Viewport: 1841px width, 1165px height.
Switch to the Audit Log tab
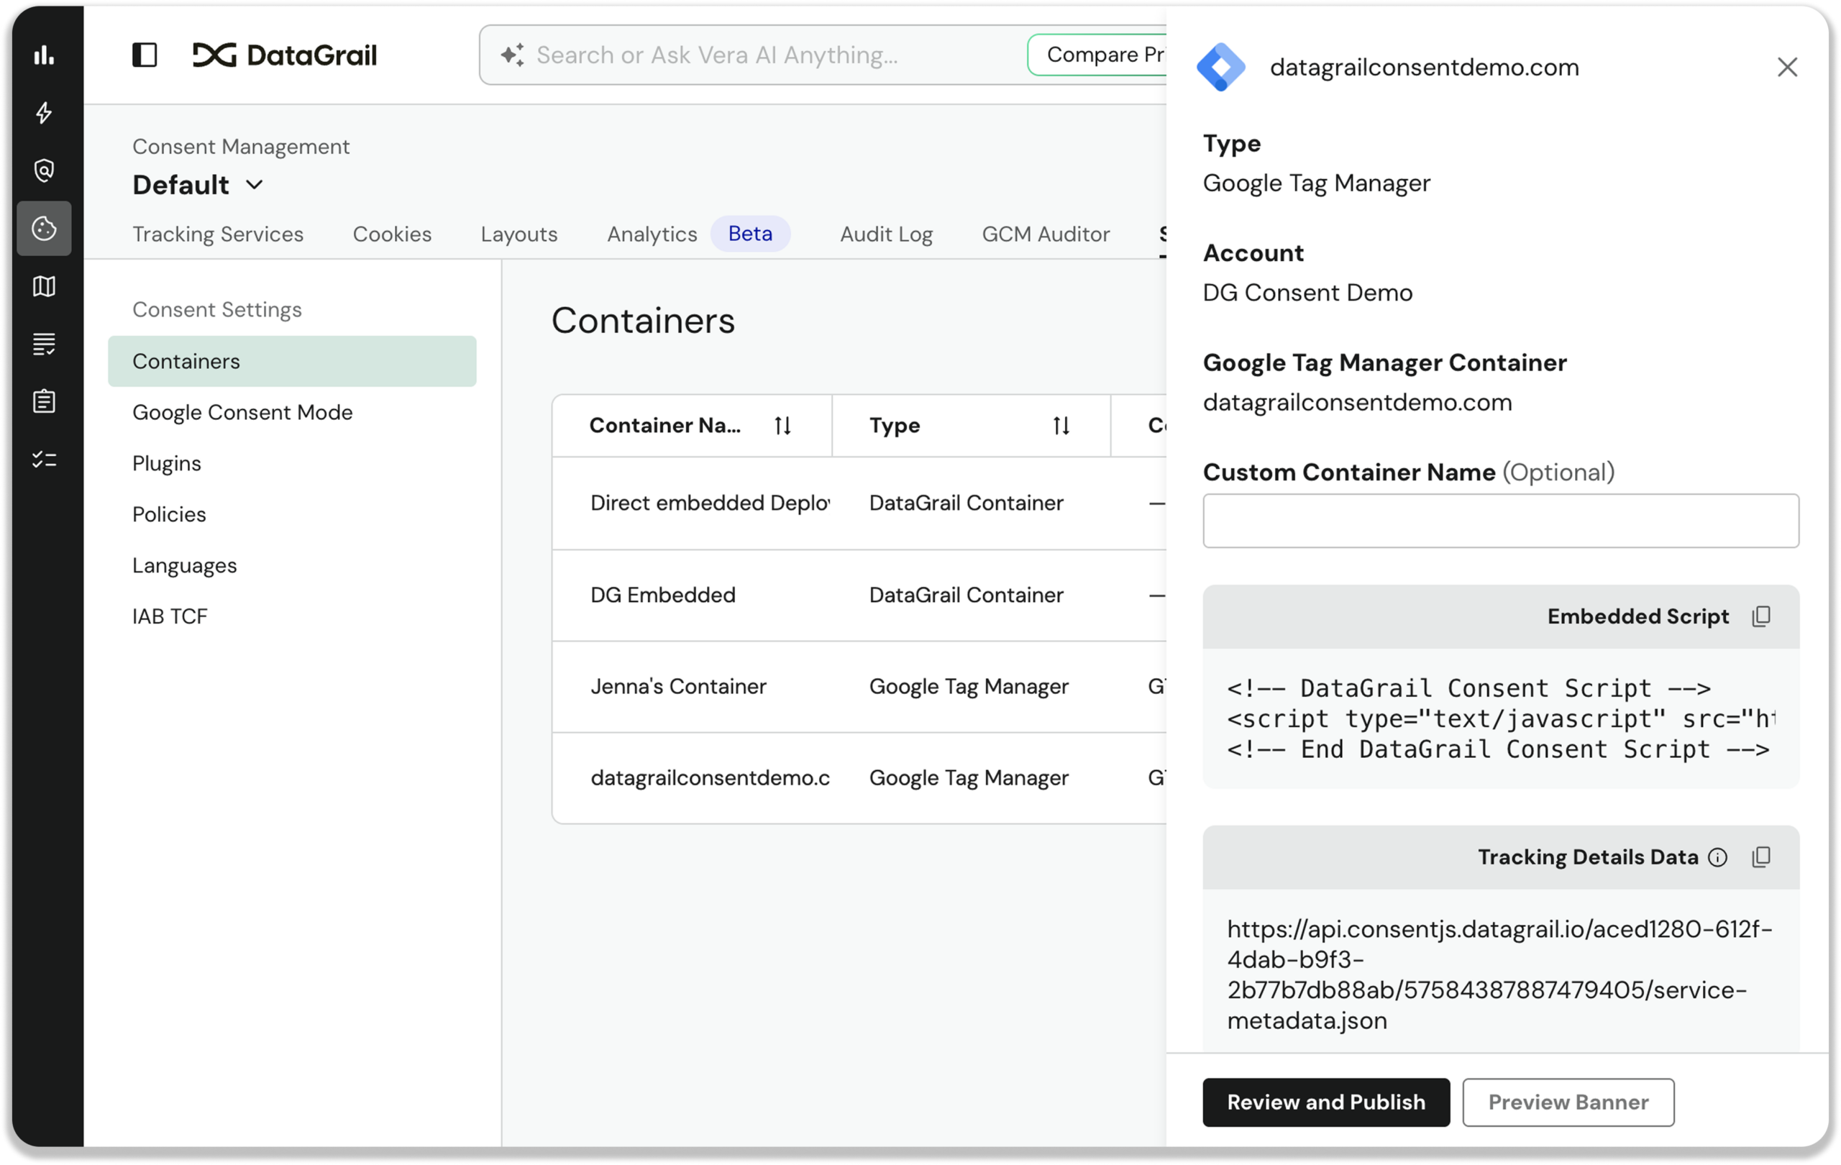pos(886,234)
